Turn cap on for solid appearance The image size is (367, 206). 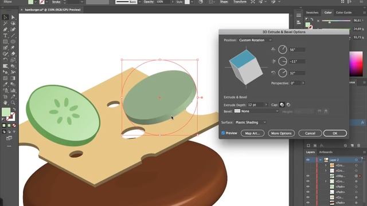pyautogui.click(x=282, y=105)
